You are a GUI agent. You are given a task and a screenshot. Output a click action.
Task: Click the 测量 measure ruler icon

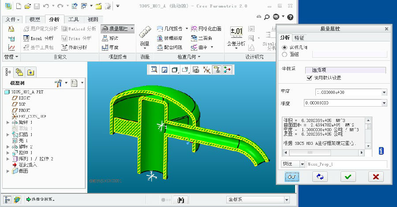pos(145,34)
